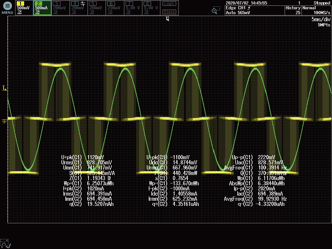The height and width of the screenshot is (249, 332).
Task: Click the Udc(C1) 14.8744mV measurement
Action: pyautogui.click(x=173, y=162)
